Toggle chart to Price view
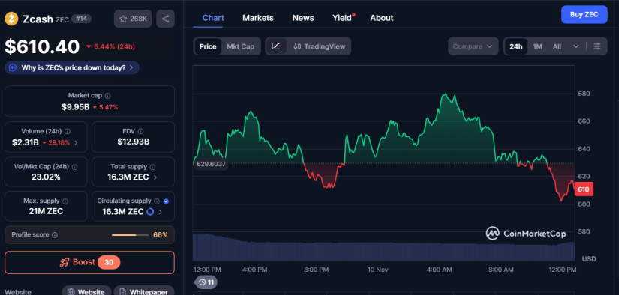Viewport: 619px width, 295px height. [x=208, y=46]
